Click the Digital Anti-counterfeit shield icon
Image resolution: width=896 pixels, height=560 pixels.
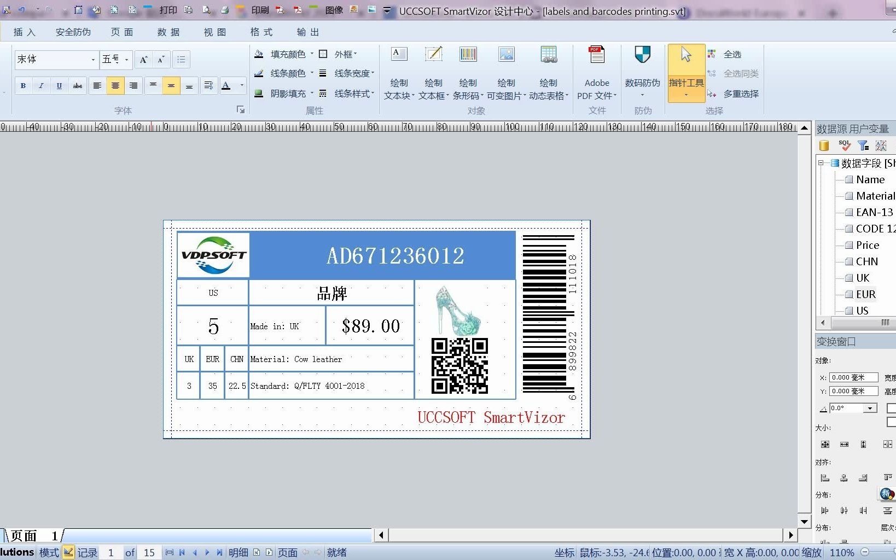click(643, 54)
